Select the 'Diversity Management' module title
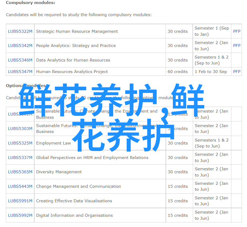 click(x=59, y=172)
